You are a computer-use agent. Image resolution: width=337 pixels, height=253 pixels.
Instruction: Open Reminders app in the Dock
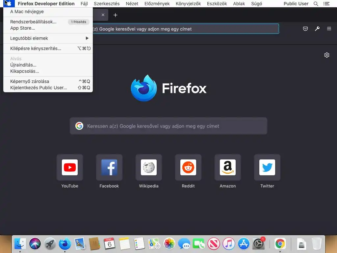click(139, 244)
